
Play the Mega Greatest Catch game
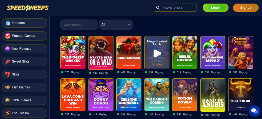point(157,53)
